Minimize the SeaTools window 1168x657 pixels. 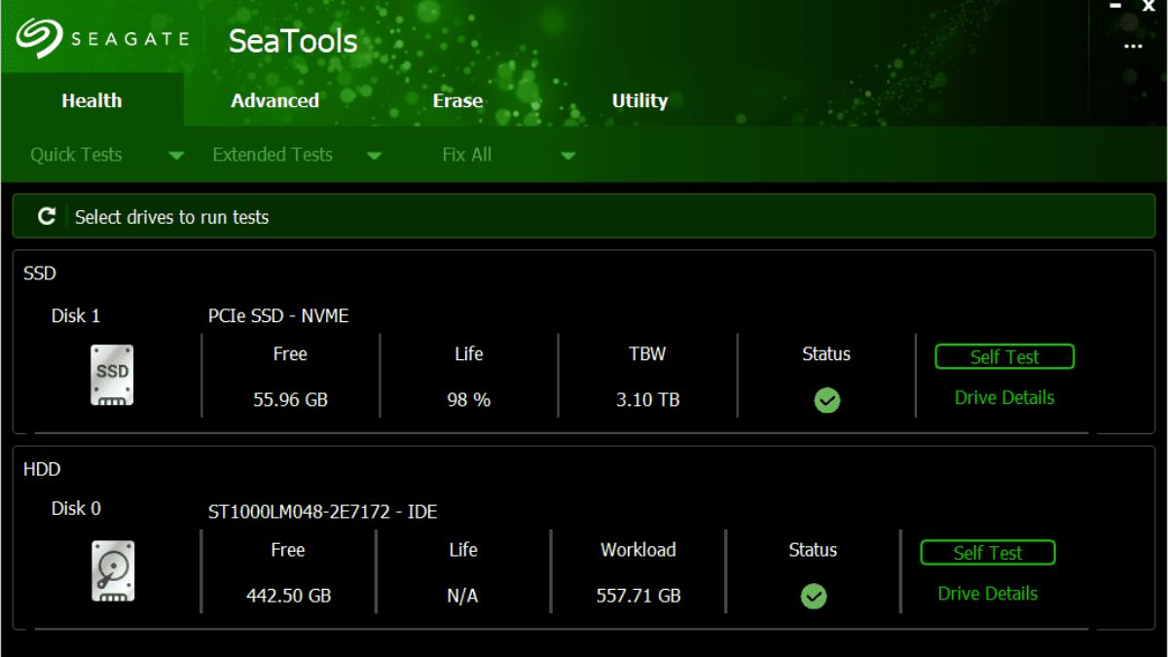(x=1115, y=7)
